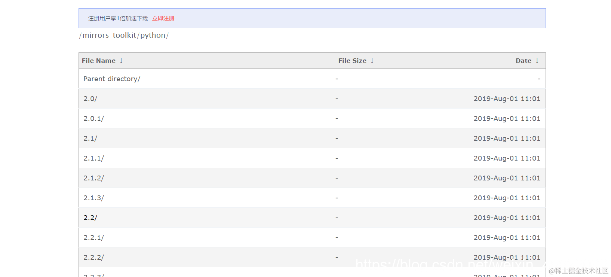Select date text in 2.2.1/ row
This screenshot has width=611, height=277.
[x=507, y=238]
